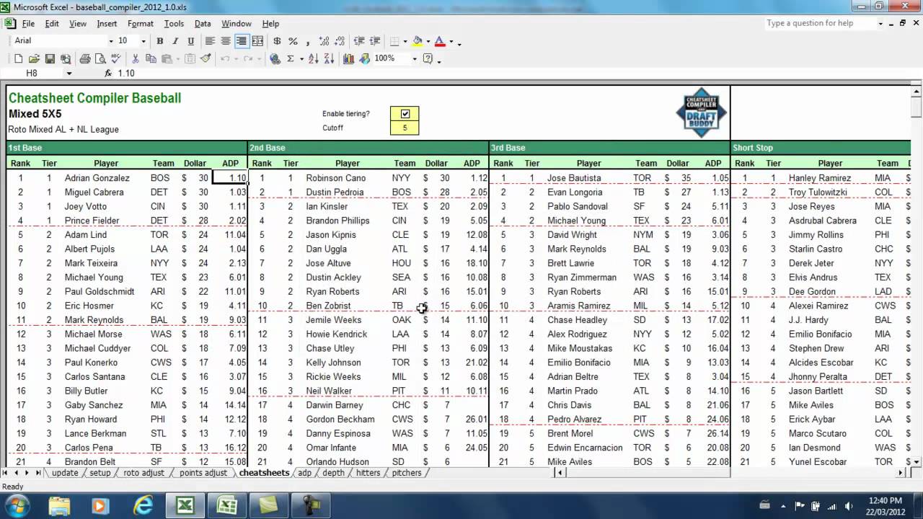Switch to the pitchers sheet tab
The width and height of the screenshot is (923, 519).
(407, 473)
